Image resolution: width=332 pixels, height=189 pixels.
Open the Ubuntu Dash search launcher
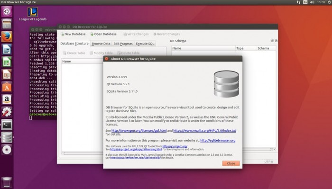click(x=7, y=11)
